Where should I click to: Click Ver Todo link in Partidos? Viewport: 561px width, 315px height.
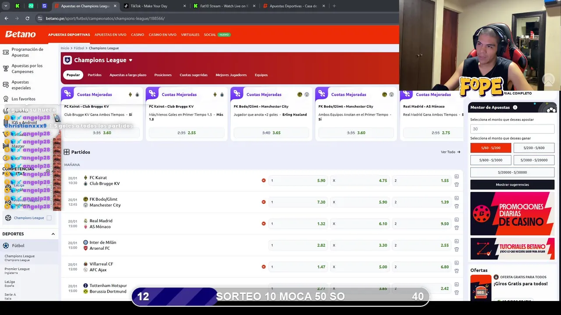coord(451,152)
